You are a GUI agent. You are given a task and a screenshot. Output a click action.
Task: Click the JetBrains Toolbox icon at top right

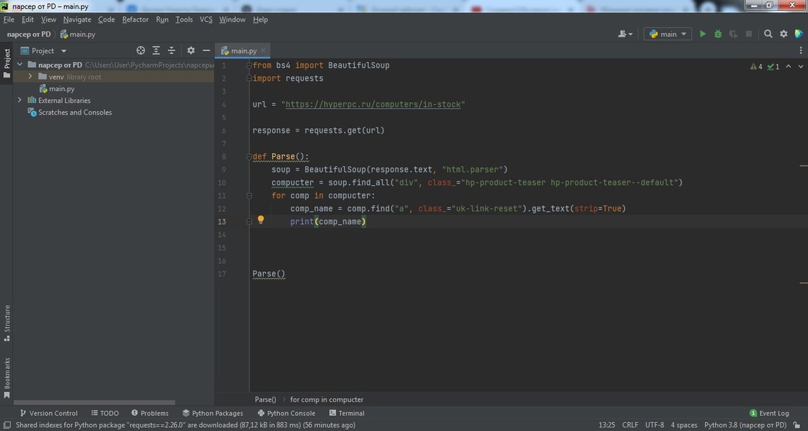799,34
